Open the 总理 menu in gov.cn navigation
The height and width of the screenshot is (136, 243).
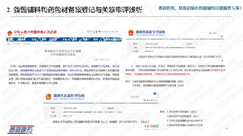(34, 40)
